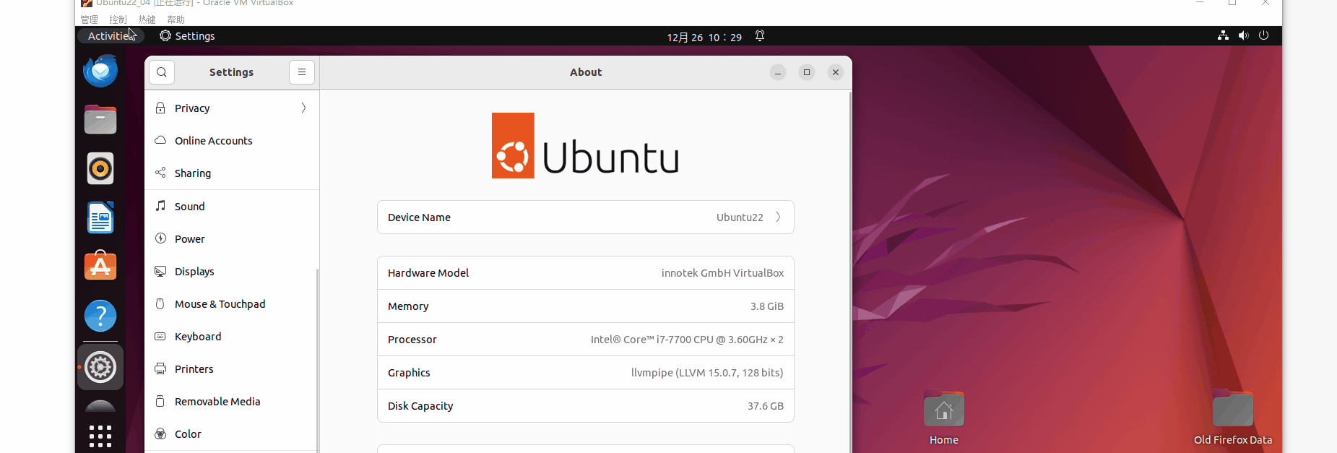
Task: Open the VirtualBox 帮助 menu
Action: 176,20
